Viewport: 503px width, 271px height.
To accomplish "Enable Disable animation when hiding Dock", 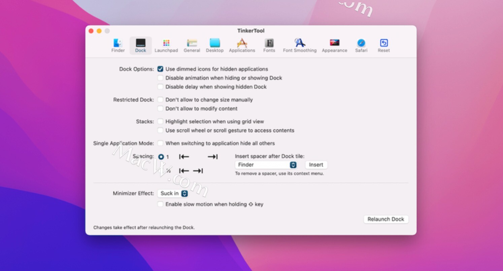I will pyautogui.click(x=161, y=78).
